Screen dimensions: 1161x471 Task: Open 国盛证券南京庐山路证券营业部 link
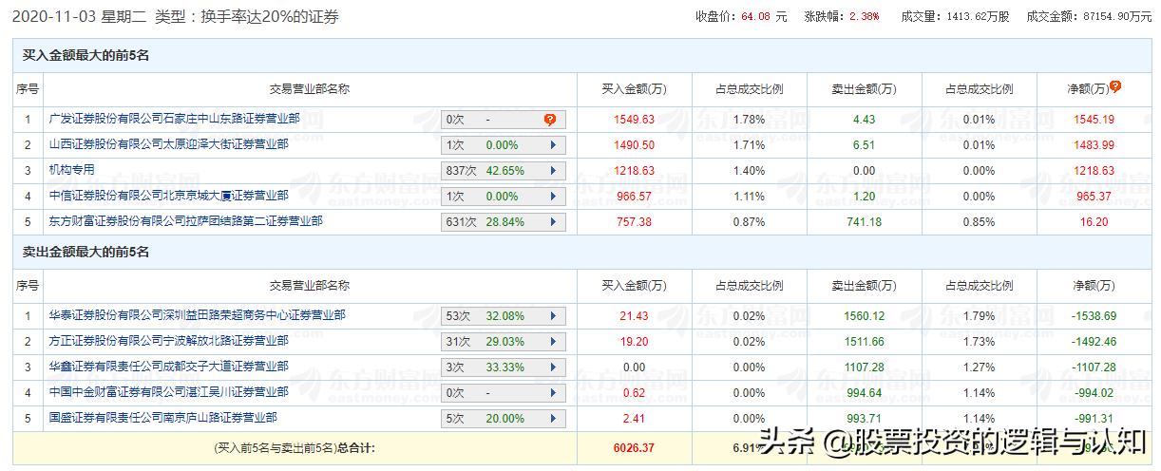(162, 418)
